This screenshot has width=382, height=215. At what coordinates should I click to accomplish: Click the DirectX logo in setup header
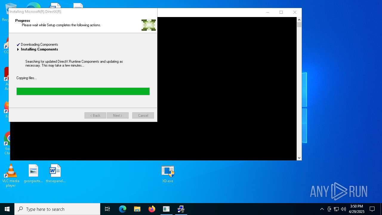149,25
